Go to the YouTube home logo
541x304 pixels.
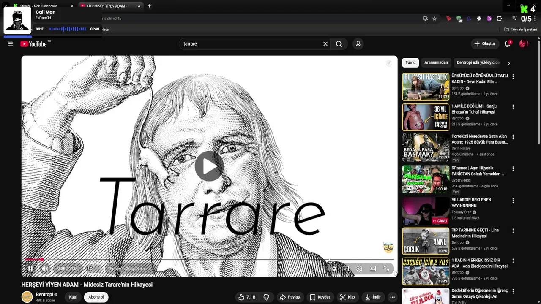coord(33,44)
